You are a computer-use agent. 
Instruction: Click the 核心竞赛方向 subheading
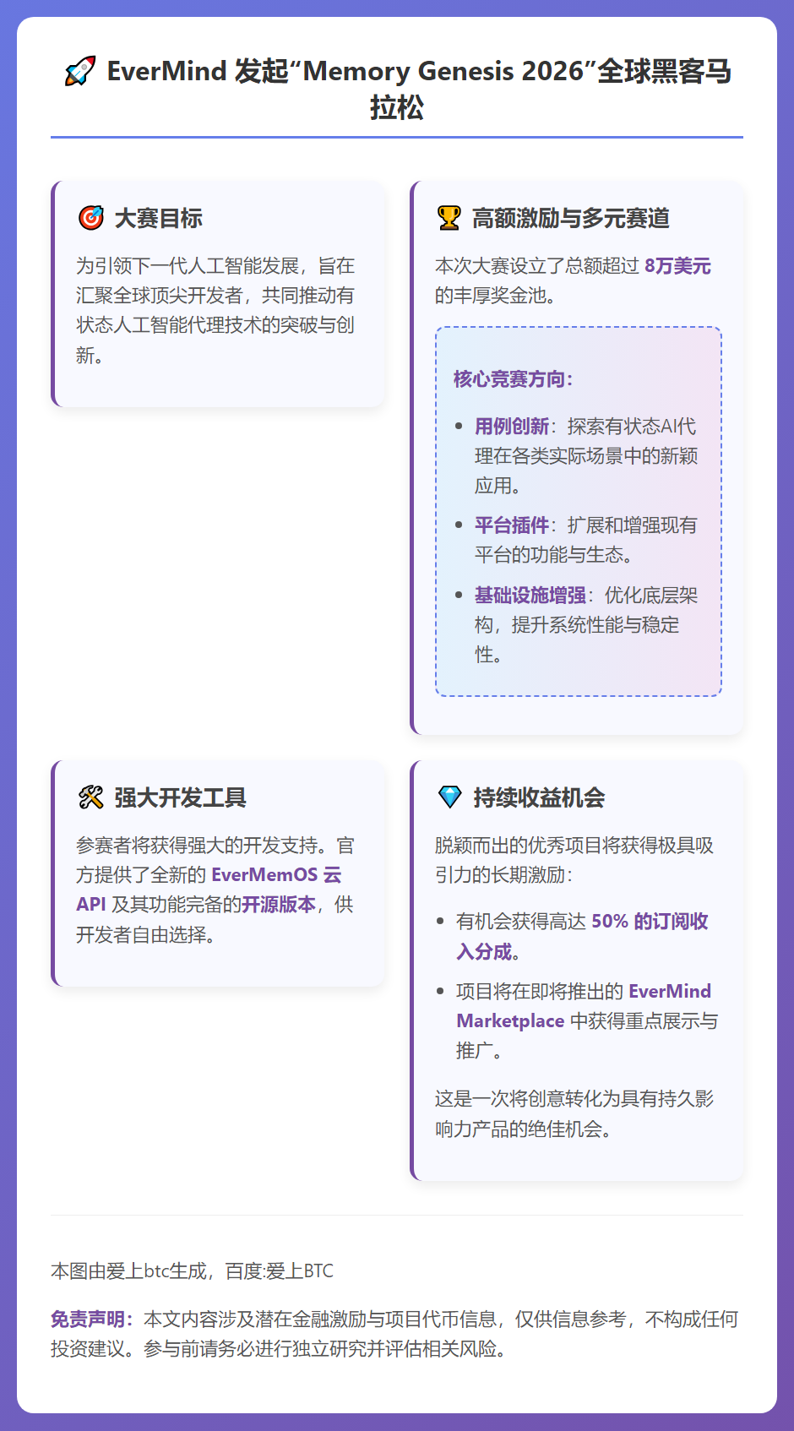513,378
